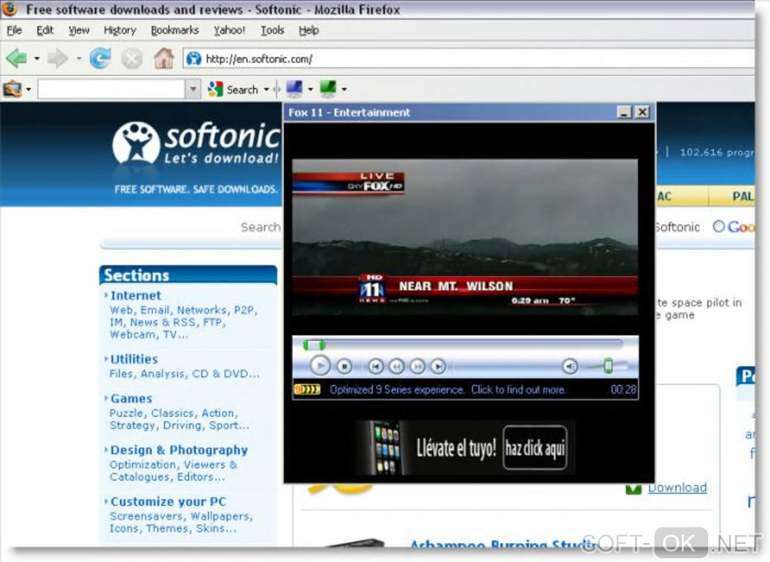Open the Utilities section link
The width and height of the screenshot is (770, 562).
tap(134, 359)
